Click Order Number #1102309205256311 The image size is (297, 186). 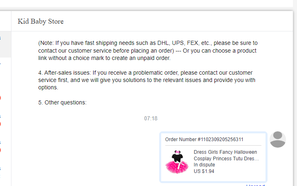204,139
